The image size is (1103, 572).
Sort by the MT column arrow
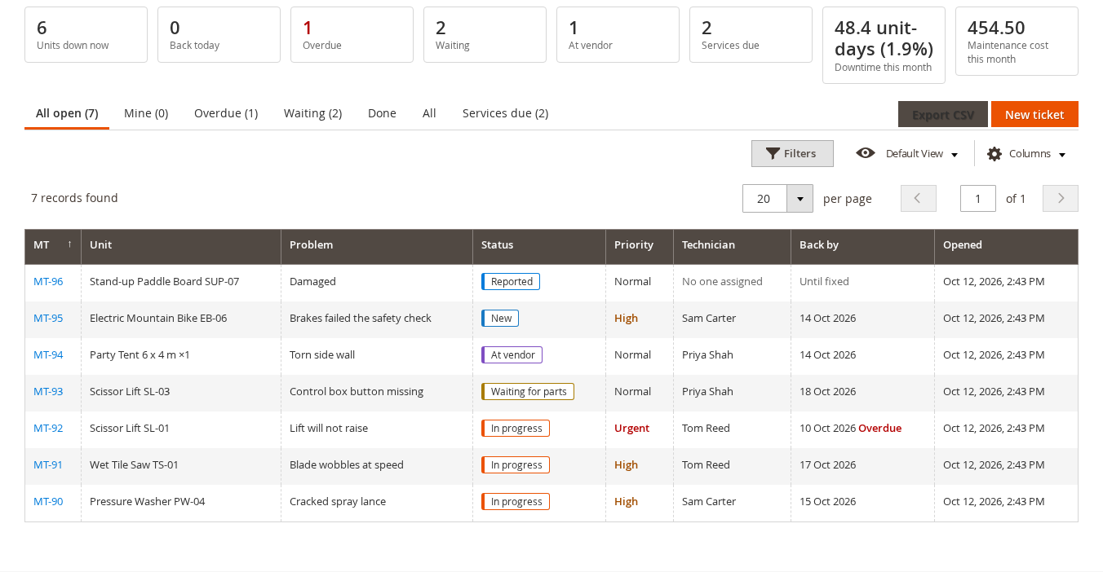click(70, 244)
